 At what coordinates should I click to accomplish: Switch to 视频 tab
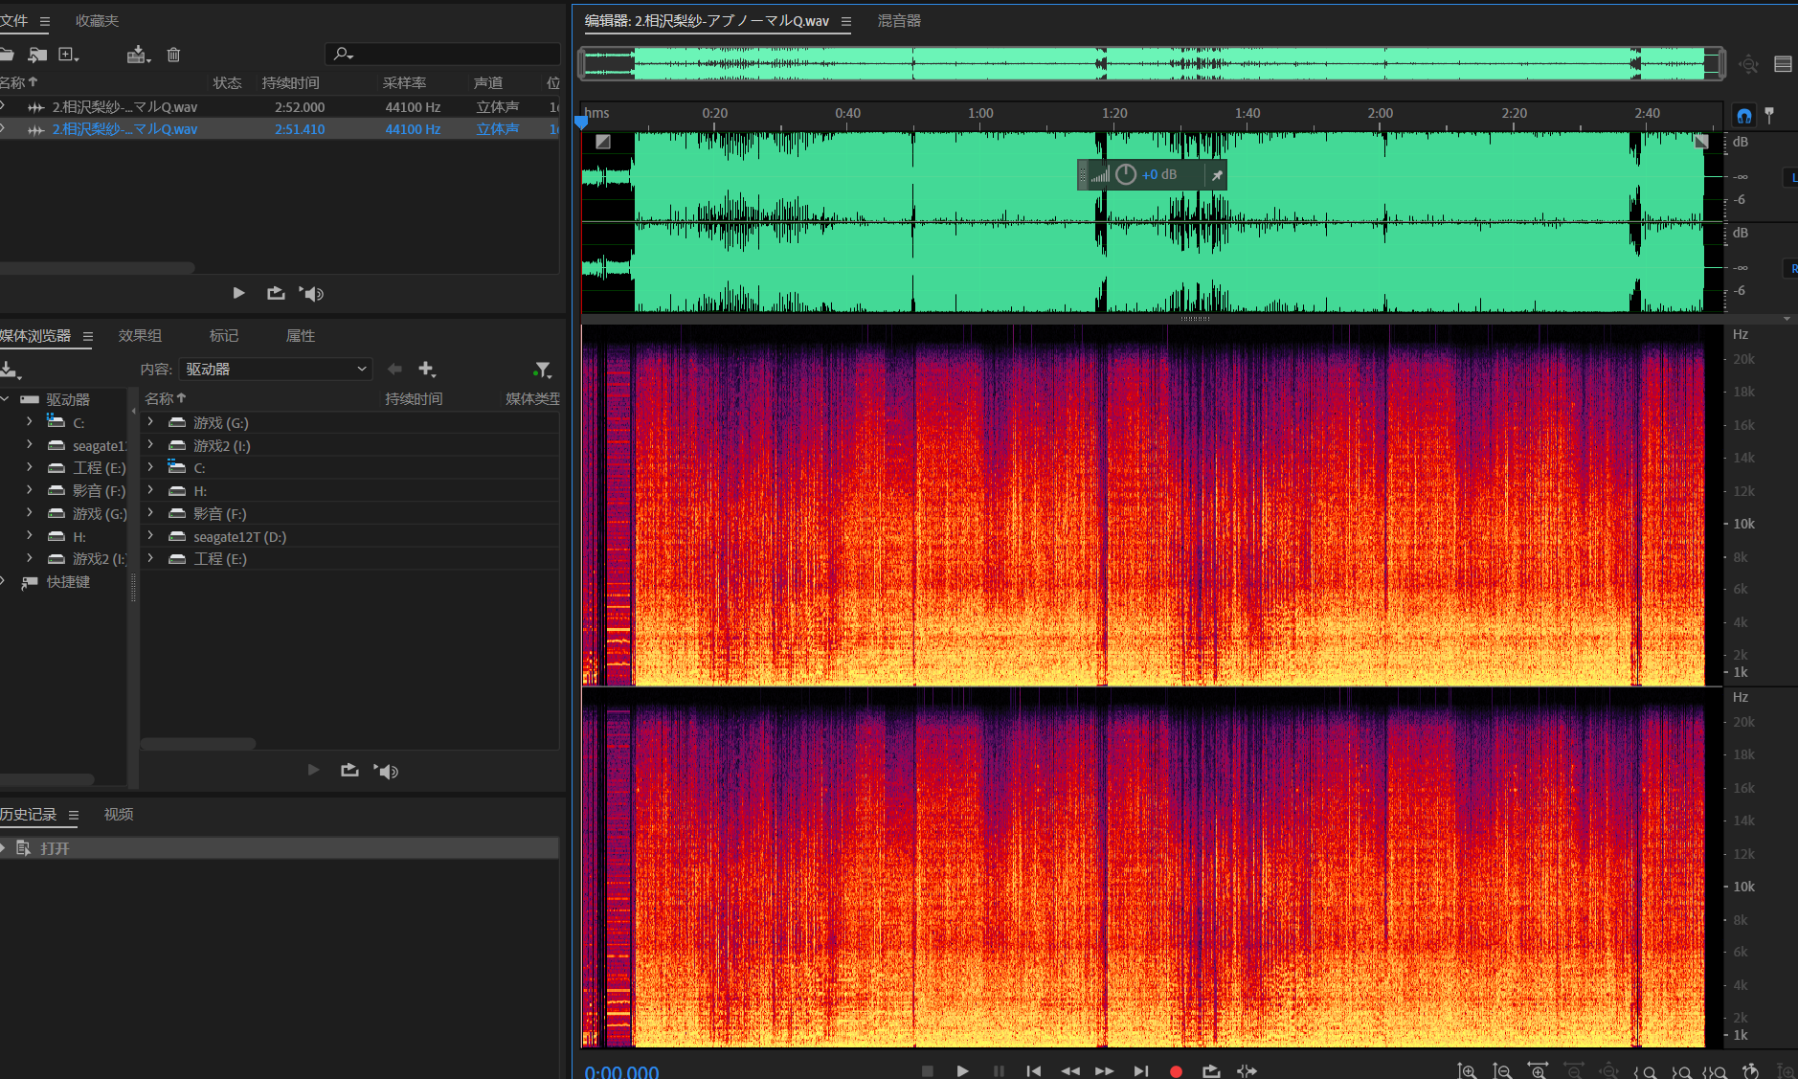tap(119, 814)
